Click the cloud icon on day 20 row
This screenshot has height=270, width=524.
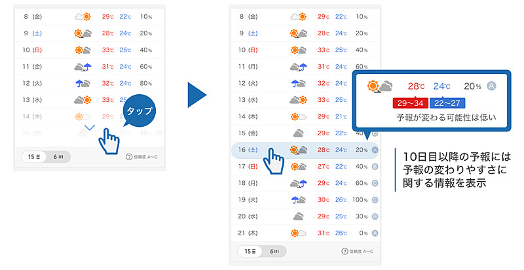coord(298,216)
